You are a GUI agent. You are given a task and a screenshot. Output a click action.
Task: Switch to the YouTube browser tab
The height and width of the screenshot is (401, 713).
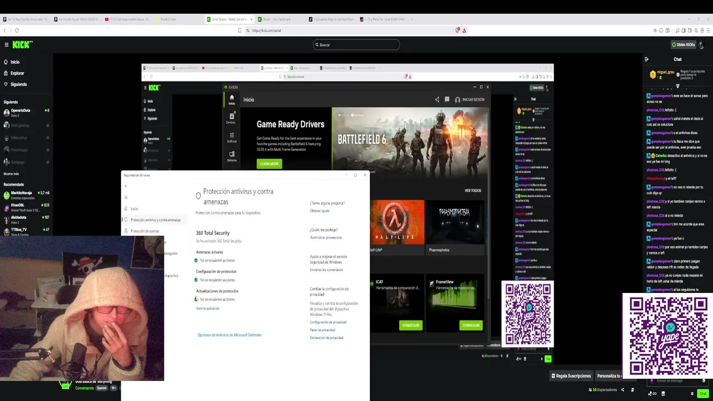click(128, 19)
